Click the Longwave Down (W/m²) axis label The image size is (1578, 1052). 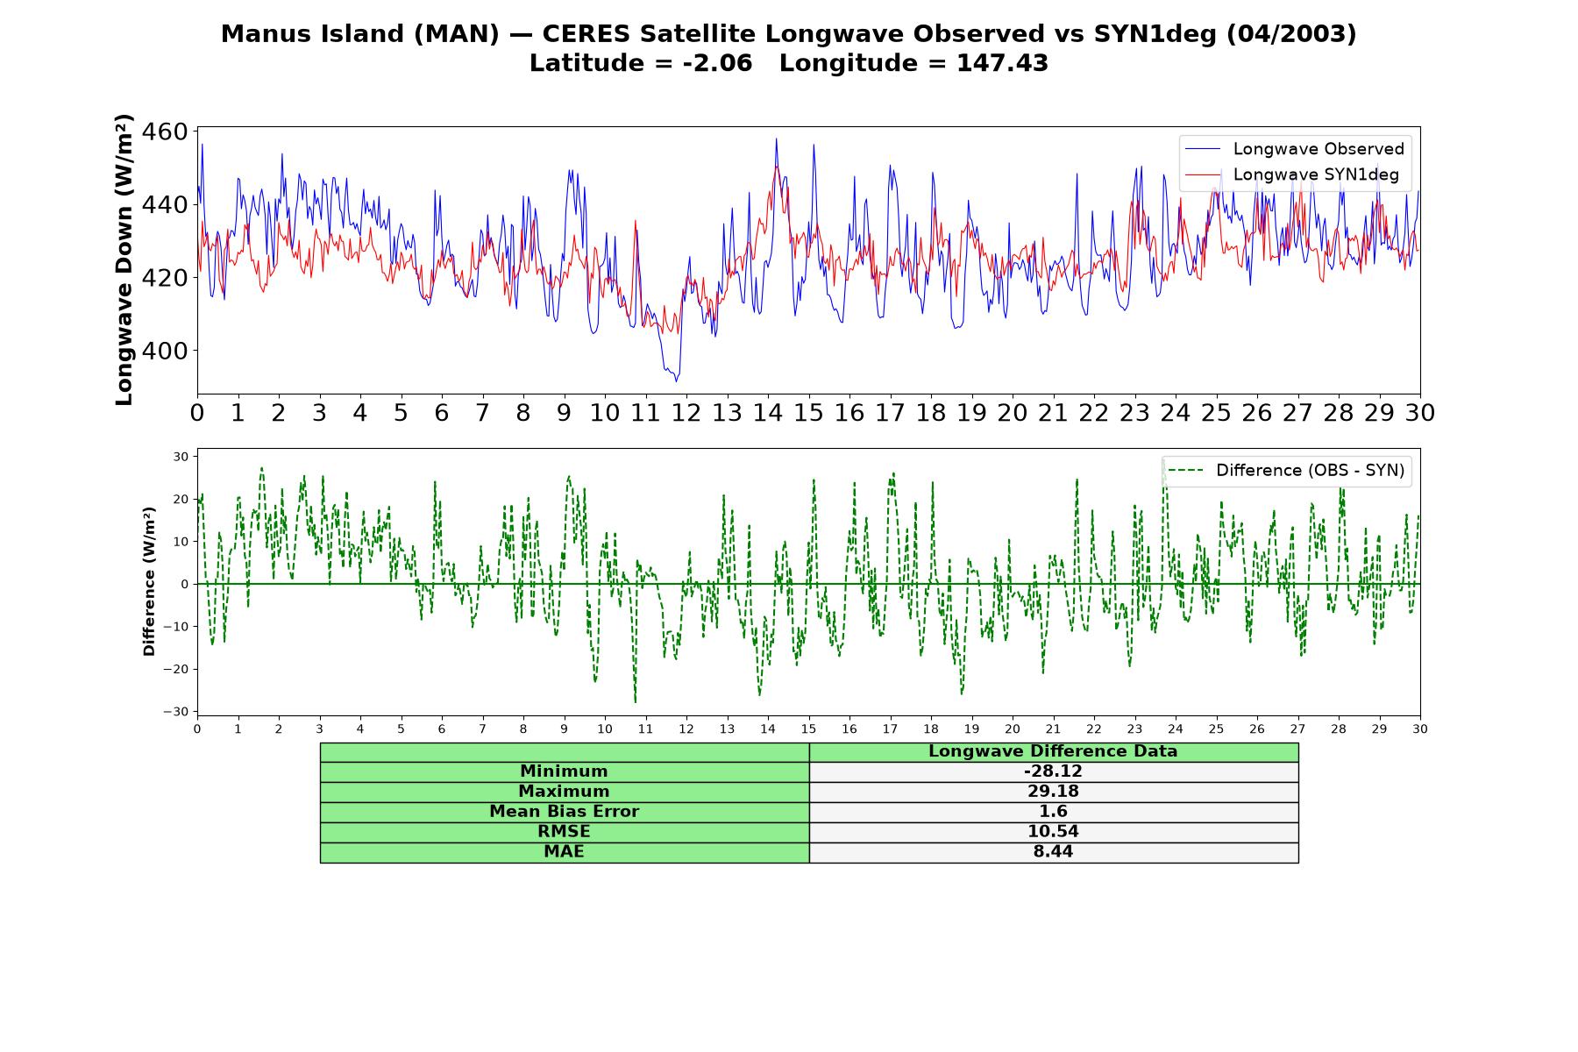pyautogui.click(x=124, y=260)
